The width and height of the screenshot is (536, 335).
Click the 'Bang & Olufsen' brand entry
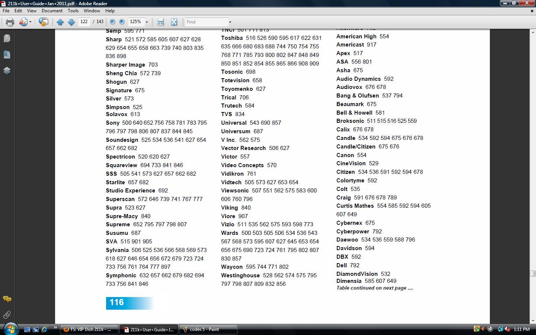(x=358, y=96)
